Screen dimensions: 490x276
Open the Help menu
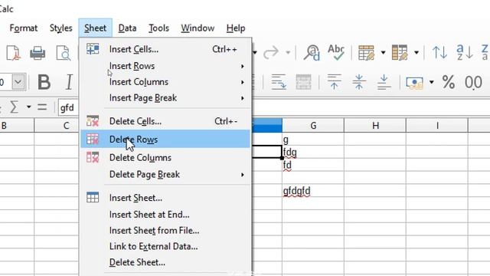[236, 28]
